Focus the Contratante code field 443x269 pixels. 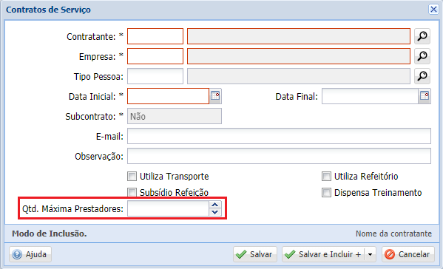pos(155,36)
